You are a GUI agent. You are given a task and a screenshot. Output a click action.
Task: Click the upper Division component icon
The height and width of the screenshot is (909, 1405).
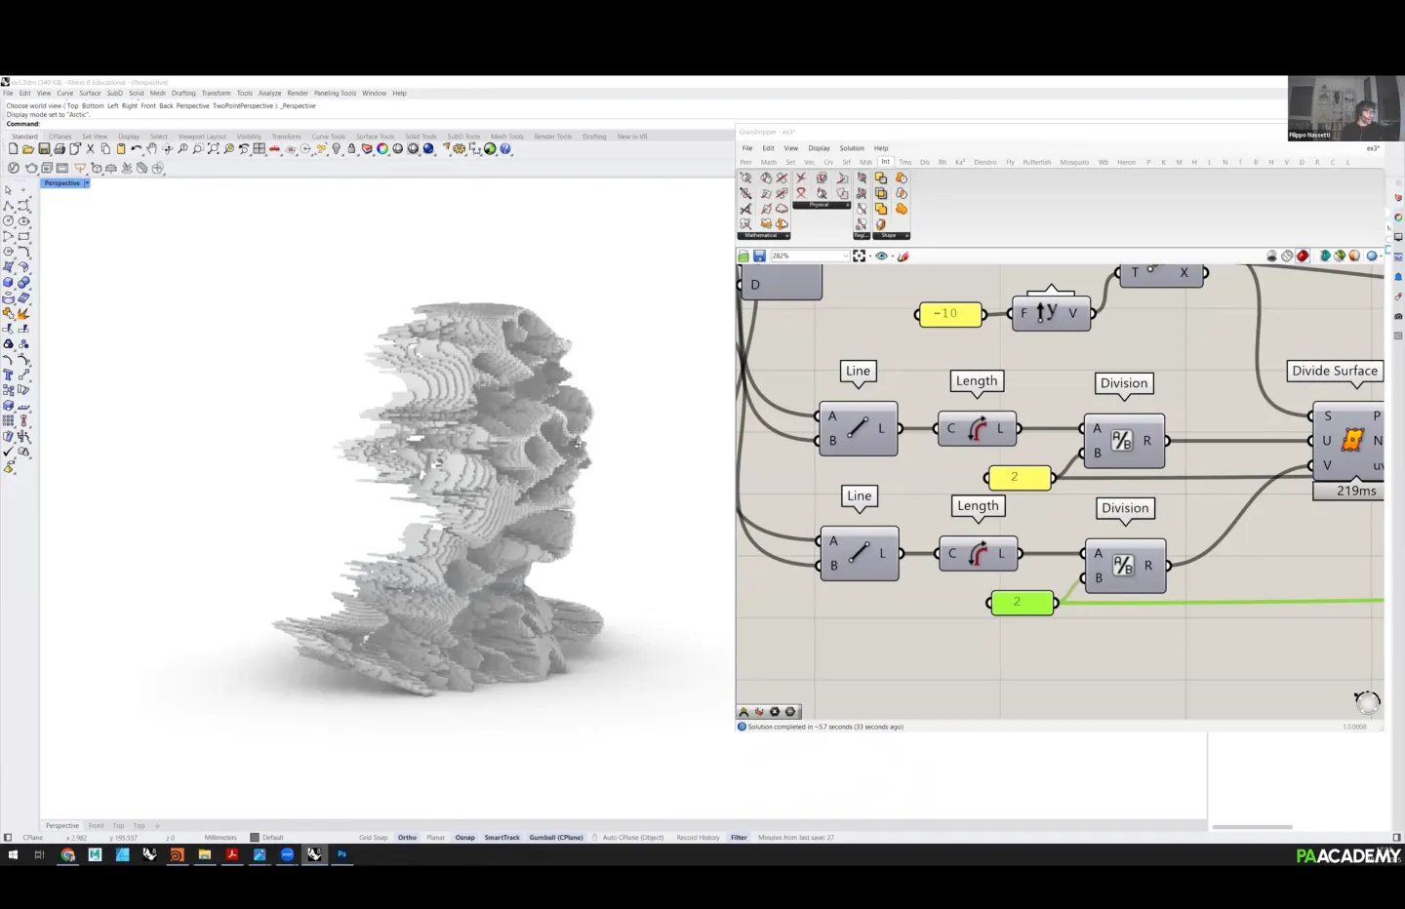(x=1122, y=441)
